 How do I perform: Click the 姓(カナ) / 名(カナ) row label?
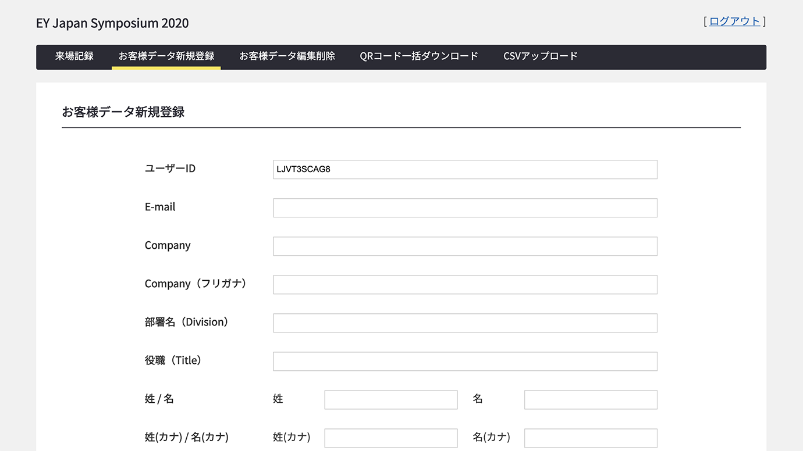point(186,437)
